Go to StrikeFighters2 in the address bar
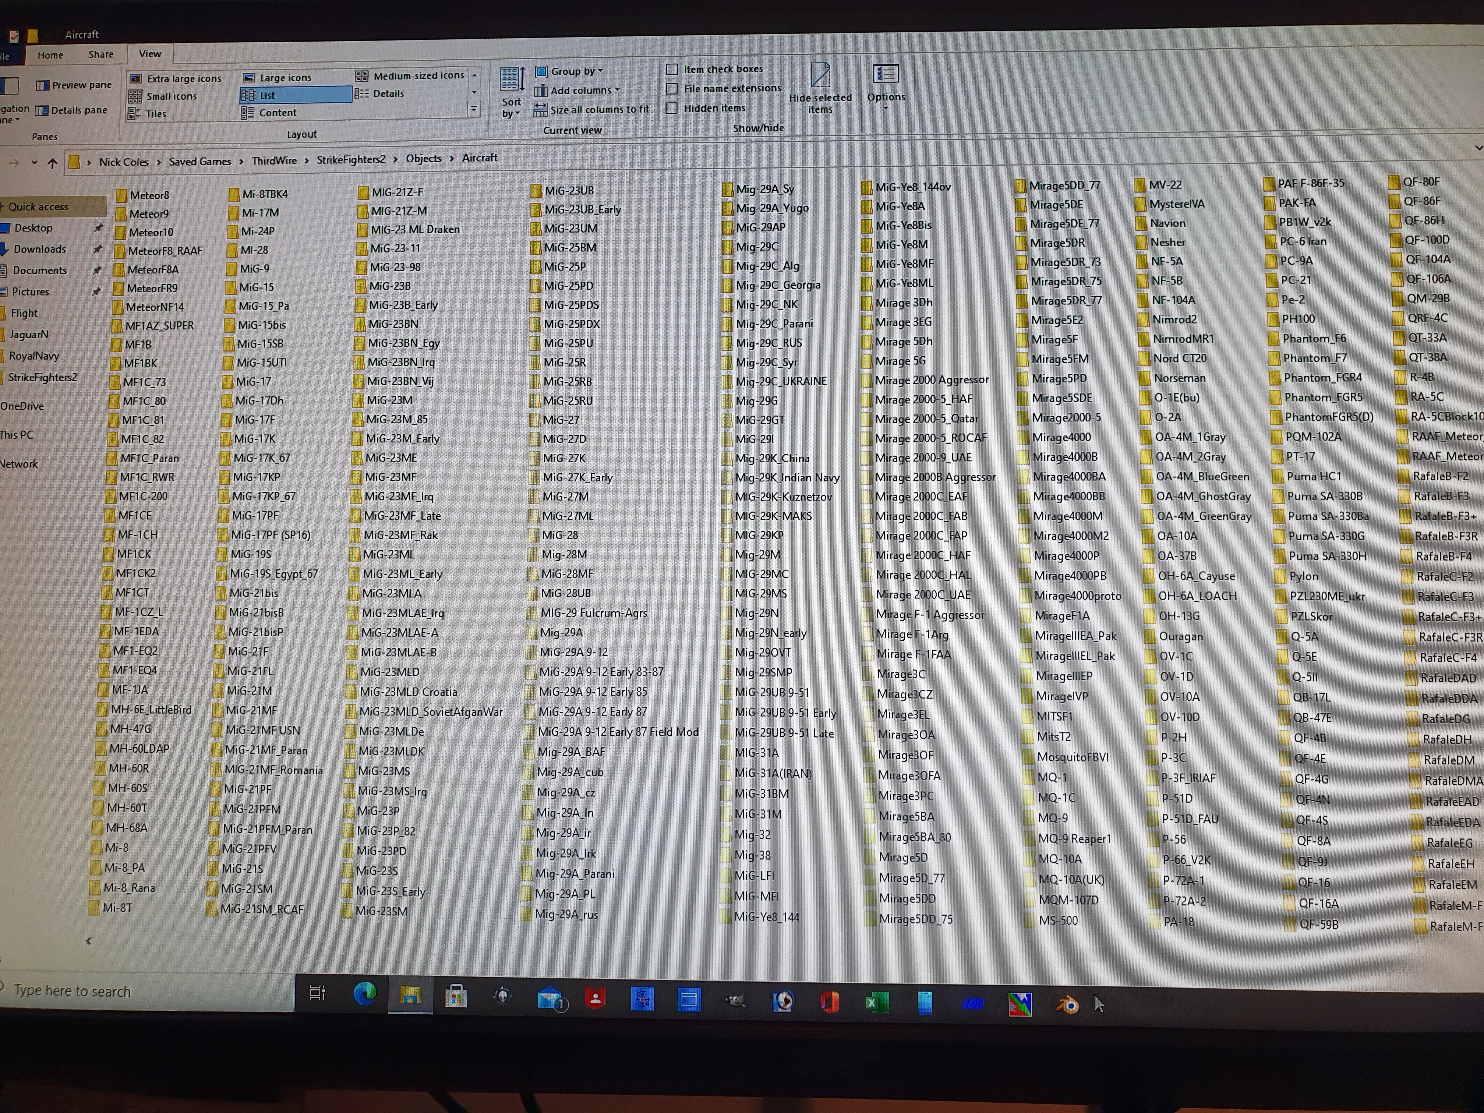1484x1113 pixels. click(351, 160)
